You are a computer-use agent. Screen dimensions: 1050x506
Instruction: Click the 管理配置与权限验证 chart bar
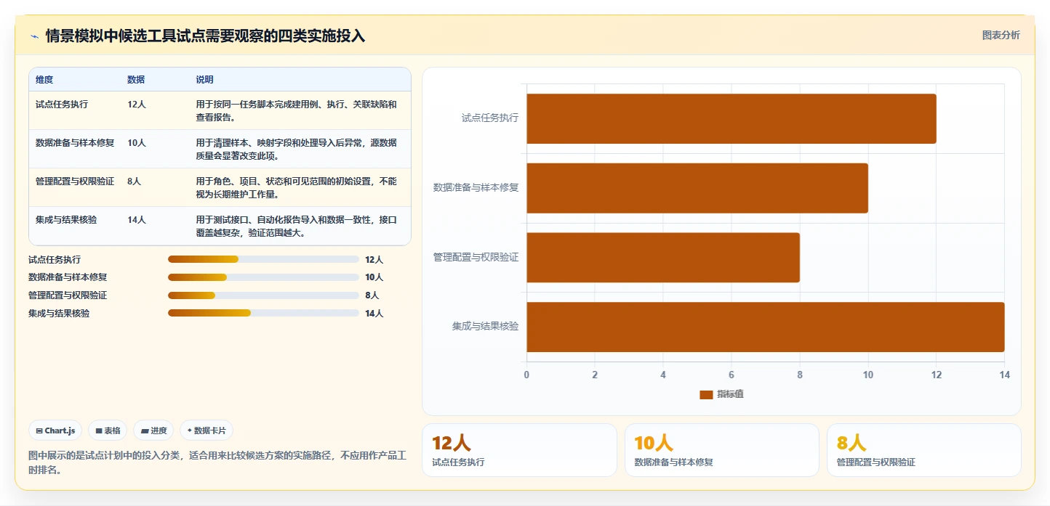[663, 257]
